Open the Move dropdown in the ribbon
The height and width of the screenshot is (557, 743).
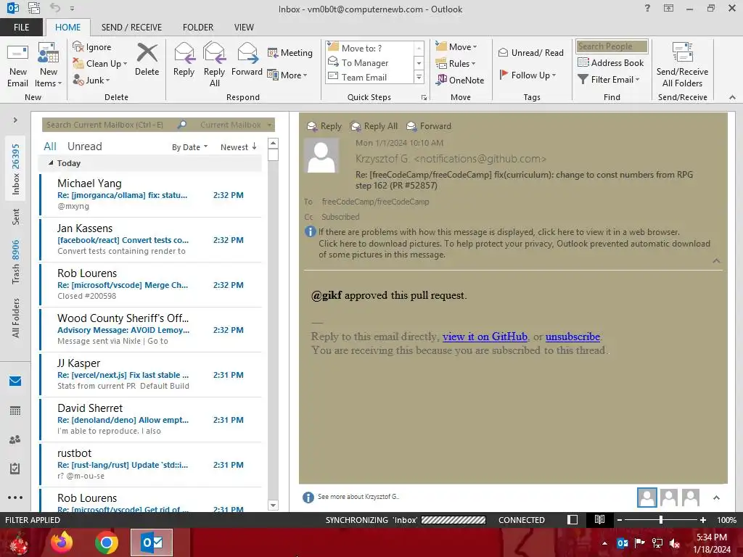pyautogui.click(x=456, y=46)
